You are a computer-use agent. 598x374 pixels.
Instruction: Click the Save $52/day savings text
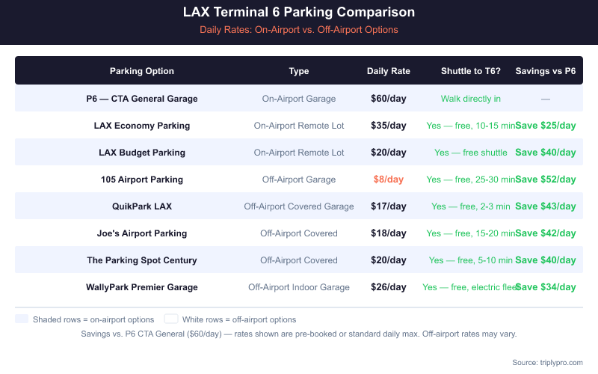click(x=546, y=179)
